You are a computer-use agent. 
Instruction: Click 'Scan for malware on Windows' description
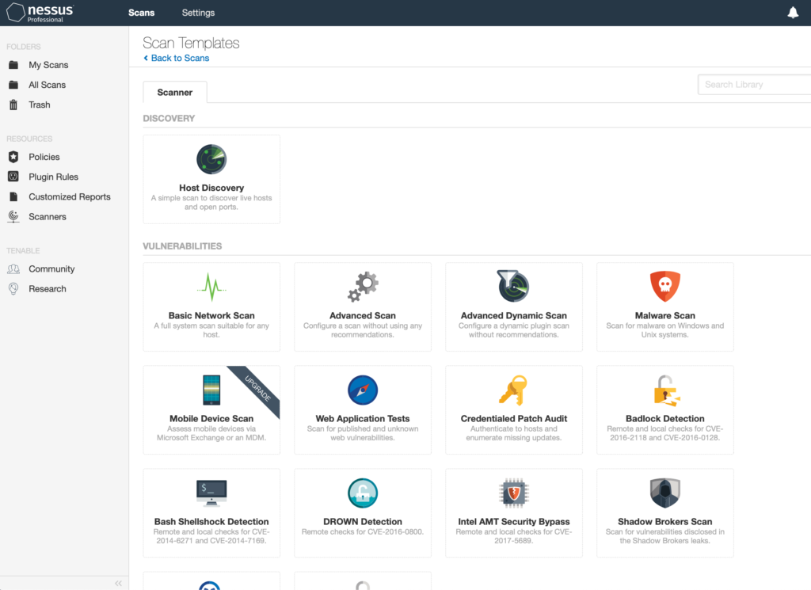pos(665,330)
